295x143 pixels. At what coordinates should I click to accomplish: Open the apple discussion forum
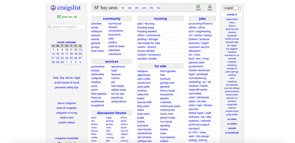[x=94, y=118]
